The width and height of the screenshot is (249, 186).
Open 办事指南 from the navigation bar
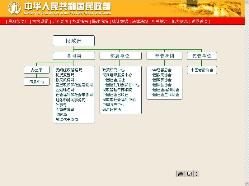pyautogui.click(x=80, y=21)
